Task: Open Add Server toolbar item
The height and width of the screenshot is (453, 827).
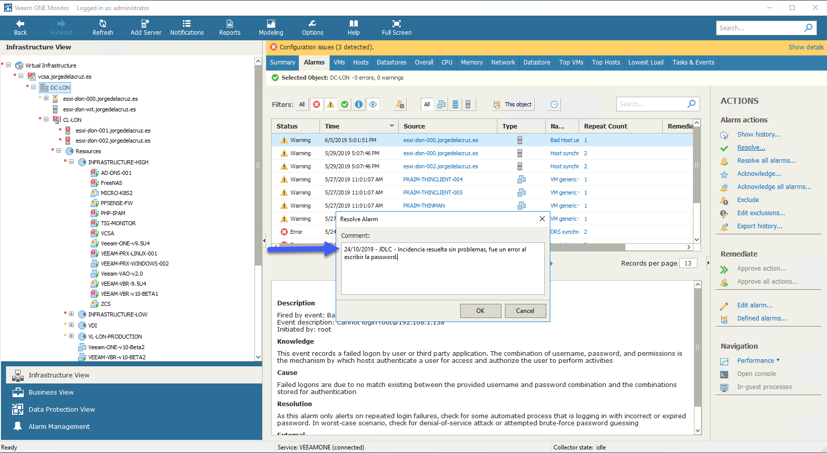Action: point(146,28)
